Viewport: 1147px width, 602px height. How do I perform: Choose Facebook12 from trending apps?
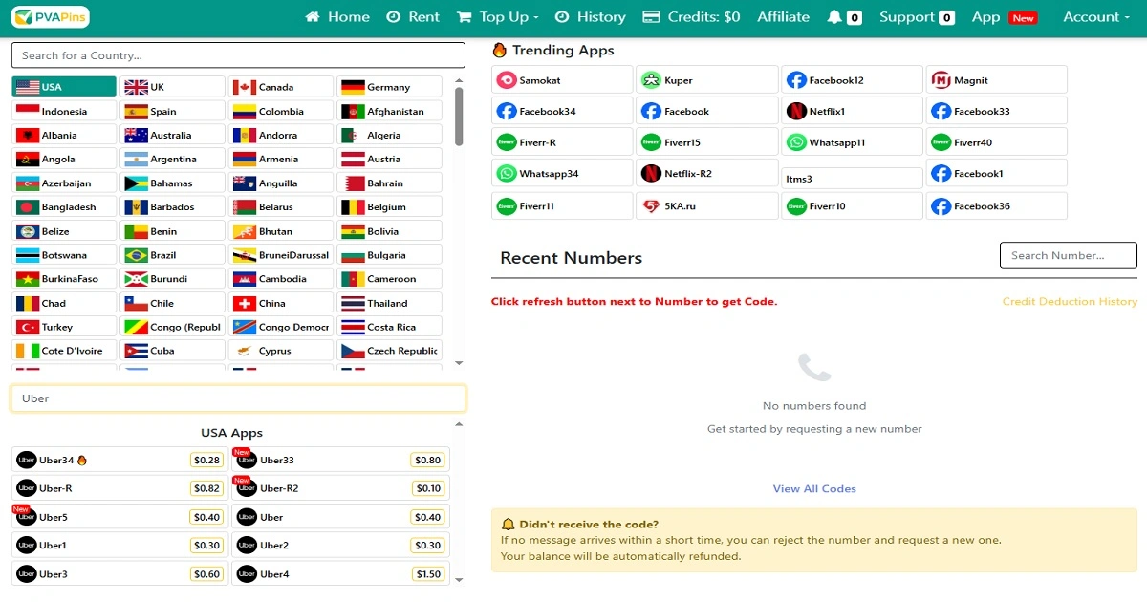click(x=853, y=80)
